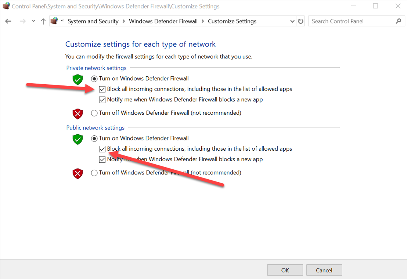Click the Control Panel address bar icon
The image size is (407, 279).
[x=54, y=21]
